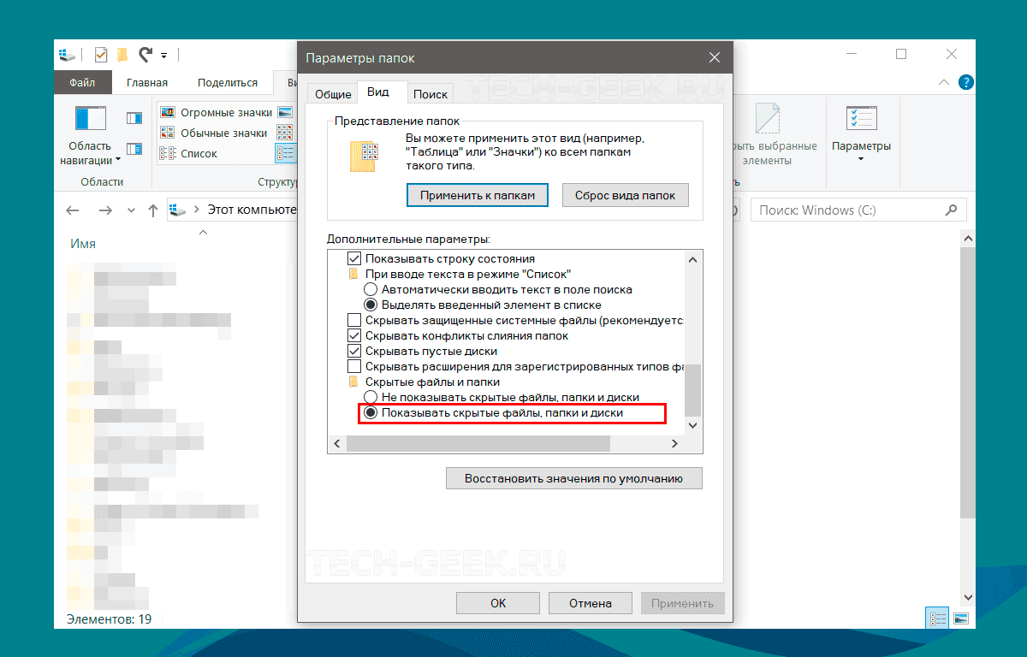Click the settings list scrollbar down arrow
Screen dimensions: 1027x657
pos(692,425)
